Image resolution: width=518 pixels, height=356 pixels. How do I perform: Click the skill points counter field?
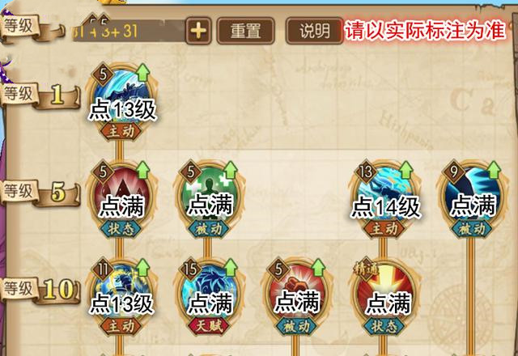pos(129,31)
